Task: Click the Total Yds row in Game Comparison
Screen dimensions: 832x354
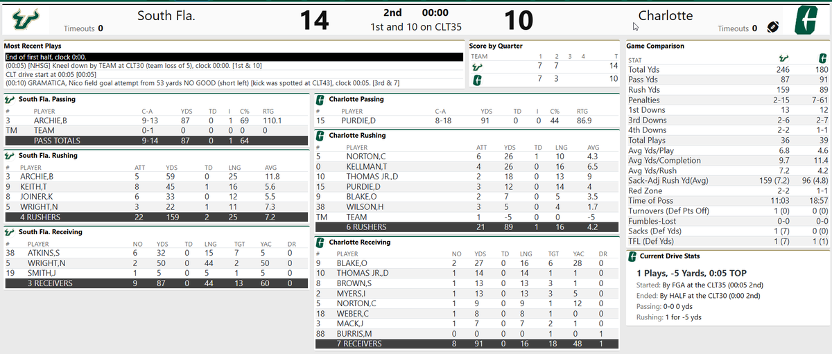Action: pos(727,70)
